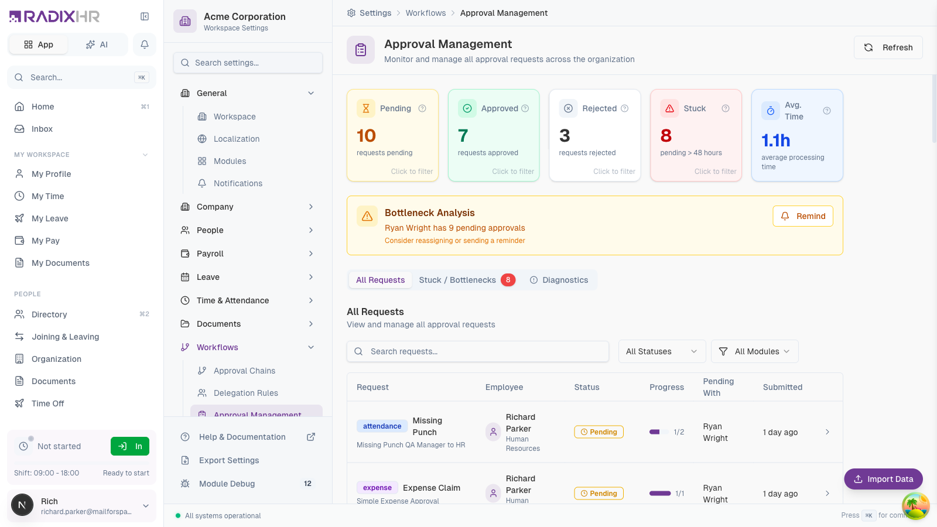
Task: Open Export Settings
Action: point(248,460)
